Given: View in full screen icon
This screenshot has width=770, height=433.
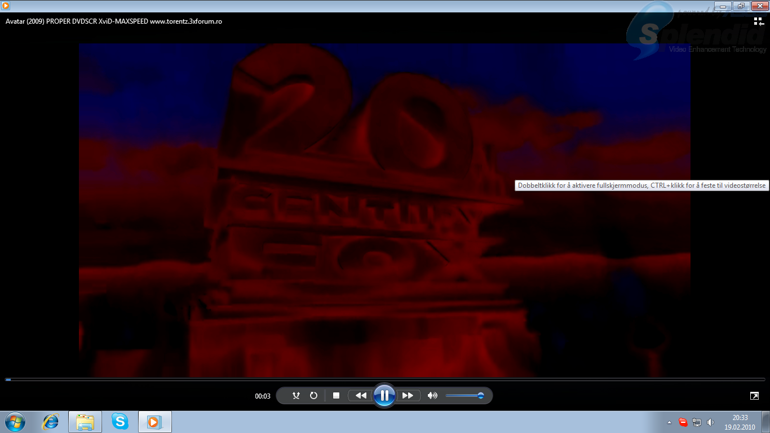Looking at the screenshot, I should [x=754, y=396].
